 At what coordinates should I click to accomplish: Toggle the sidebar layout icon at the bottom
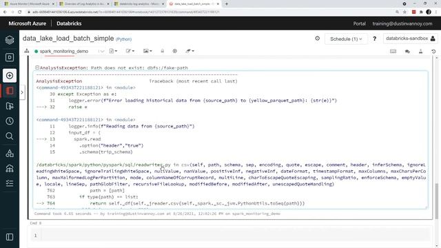pyautogui.click(x=10, y=237)
